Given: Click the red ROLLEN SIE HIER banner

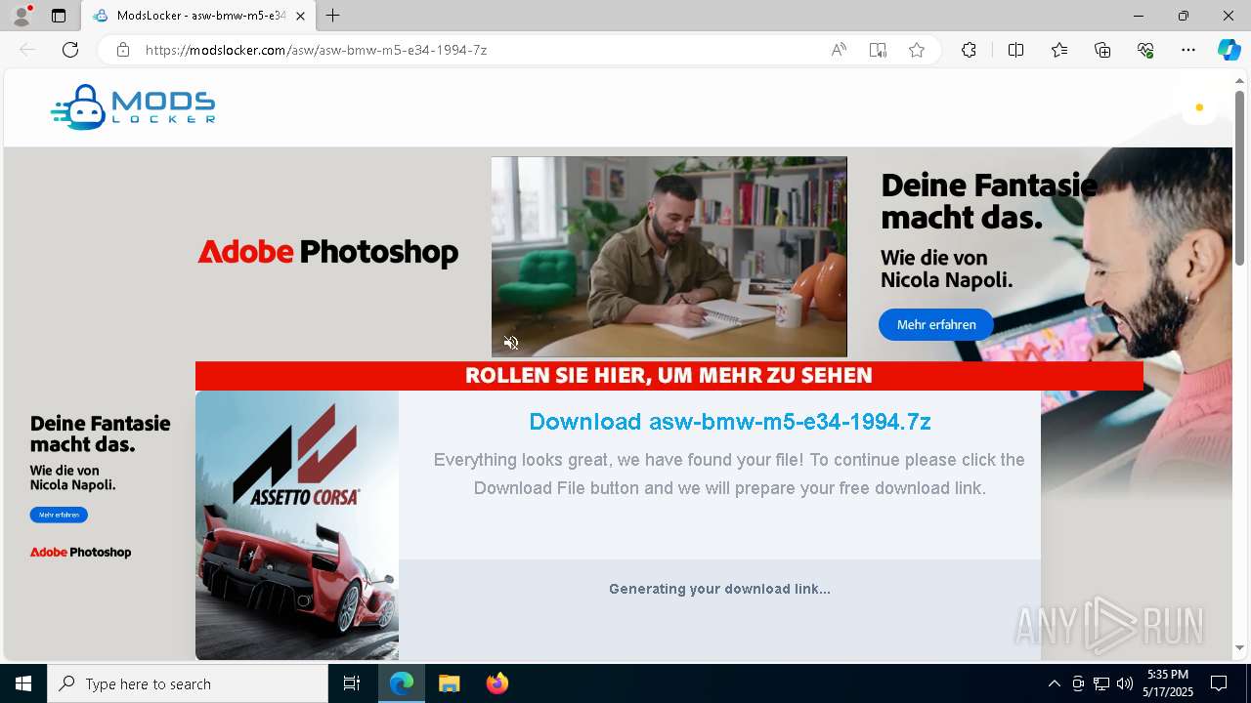Looking at the screenshot, I should (x=669, y=376).
